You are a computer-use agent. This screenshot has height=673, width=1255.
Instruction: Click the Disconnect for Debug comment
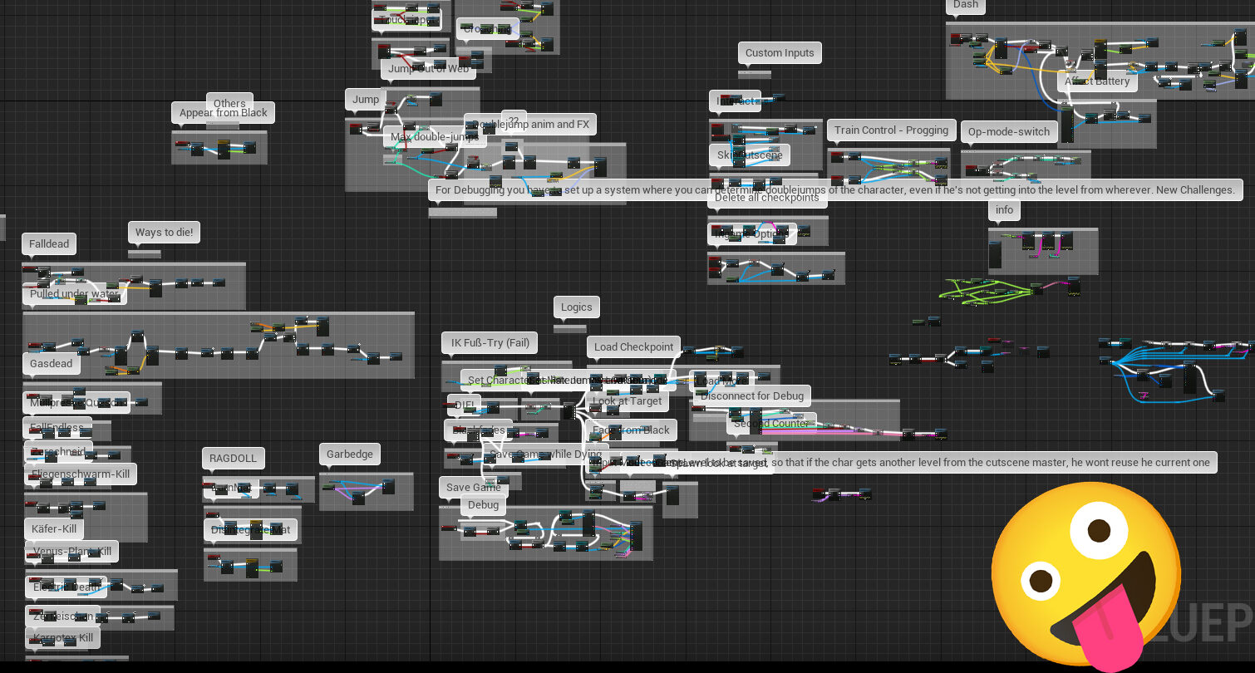point(752,396)
